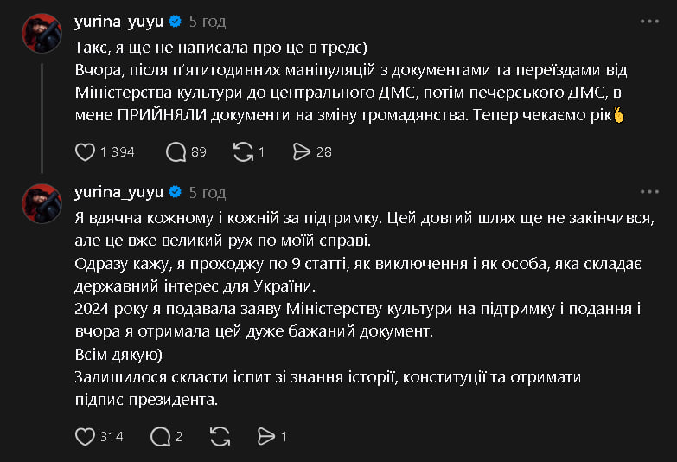Image resolution: width=677 pixels, height=462 pixels.
Task: Open the first post's "5 год" timestamp
Action: 208,21
